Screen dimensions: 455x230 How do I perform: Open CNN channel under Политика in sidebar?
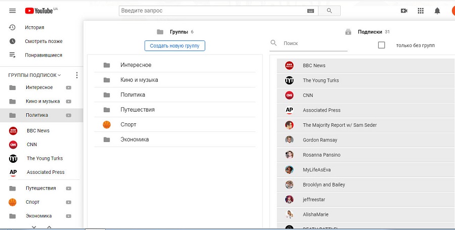coord(32,145)
